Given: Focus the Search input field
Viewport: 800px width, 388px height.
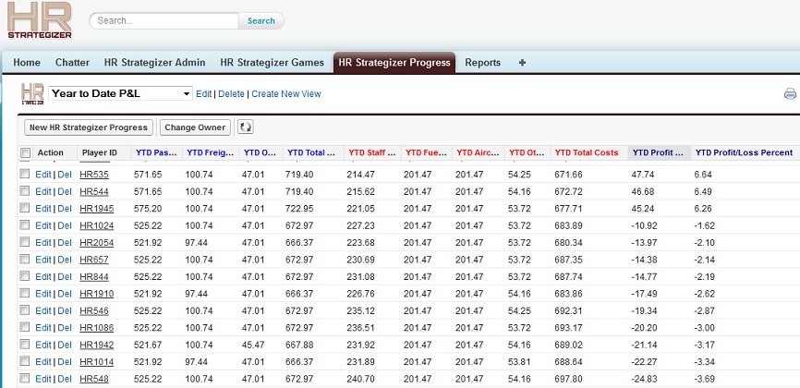Looking at the screenshot, I should click(164, 21).
